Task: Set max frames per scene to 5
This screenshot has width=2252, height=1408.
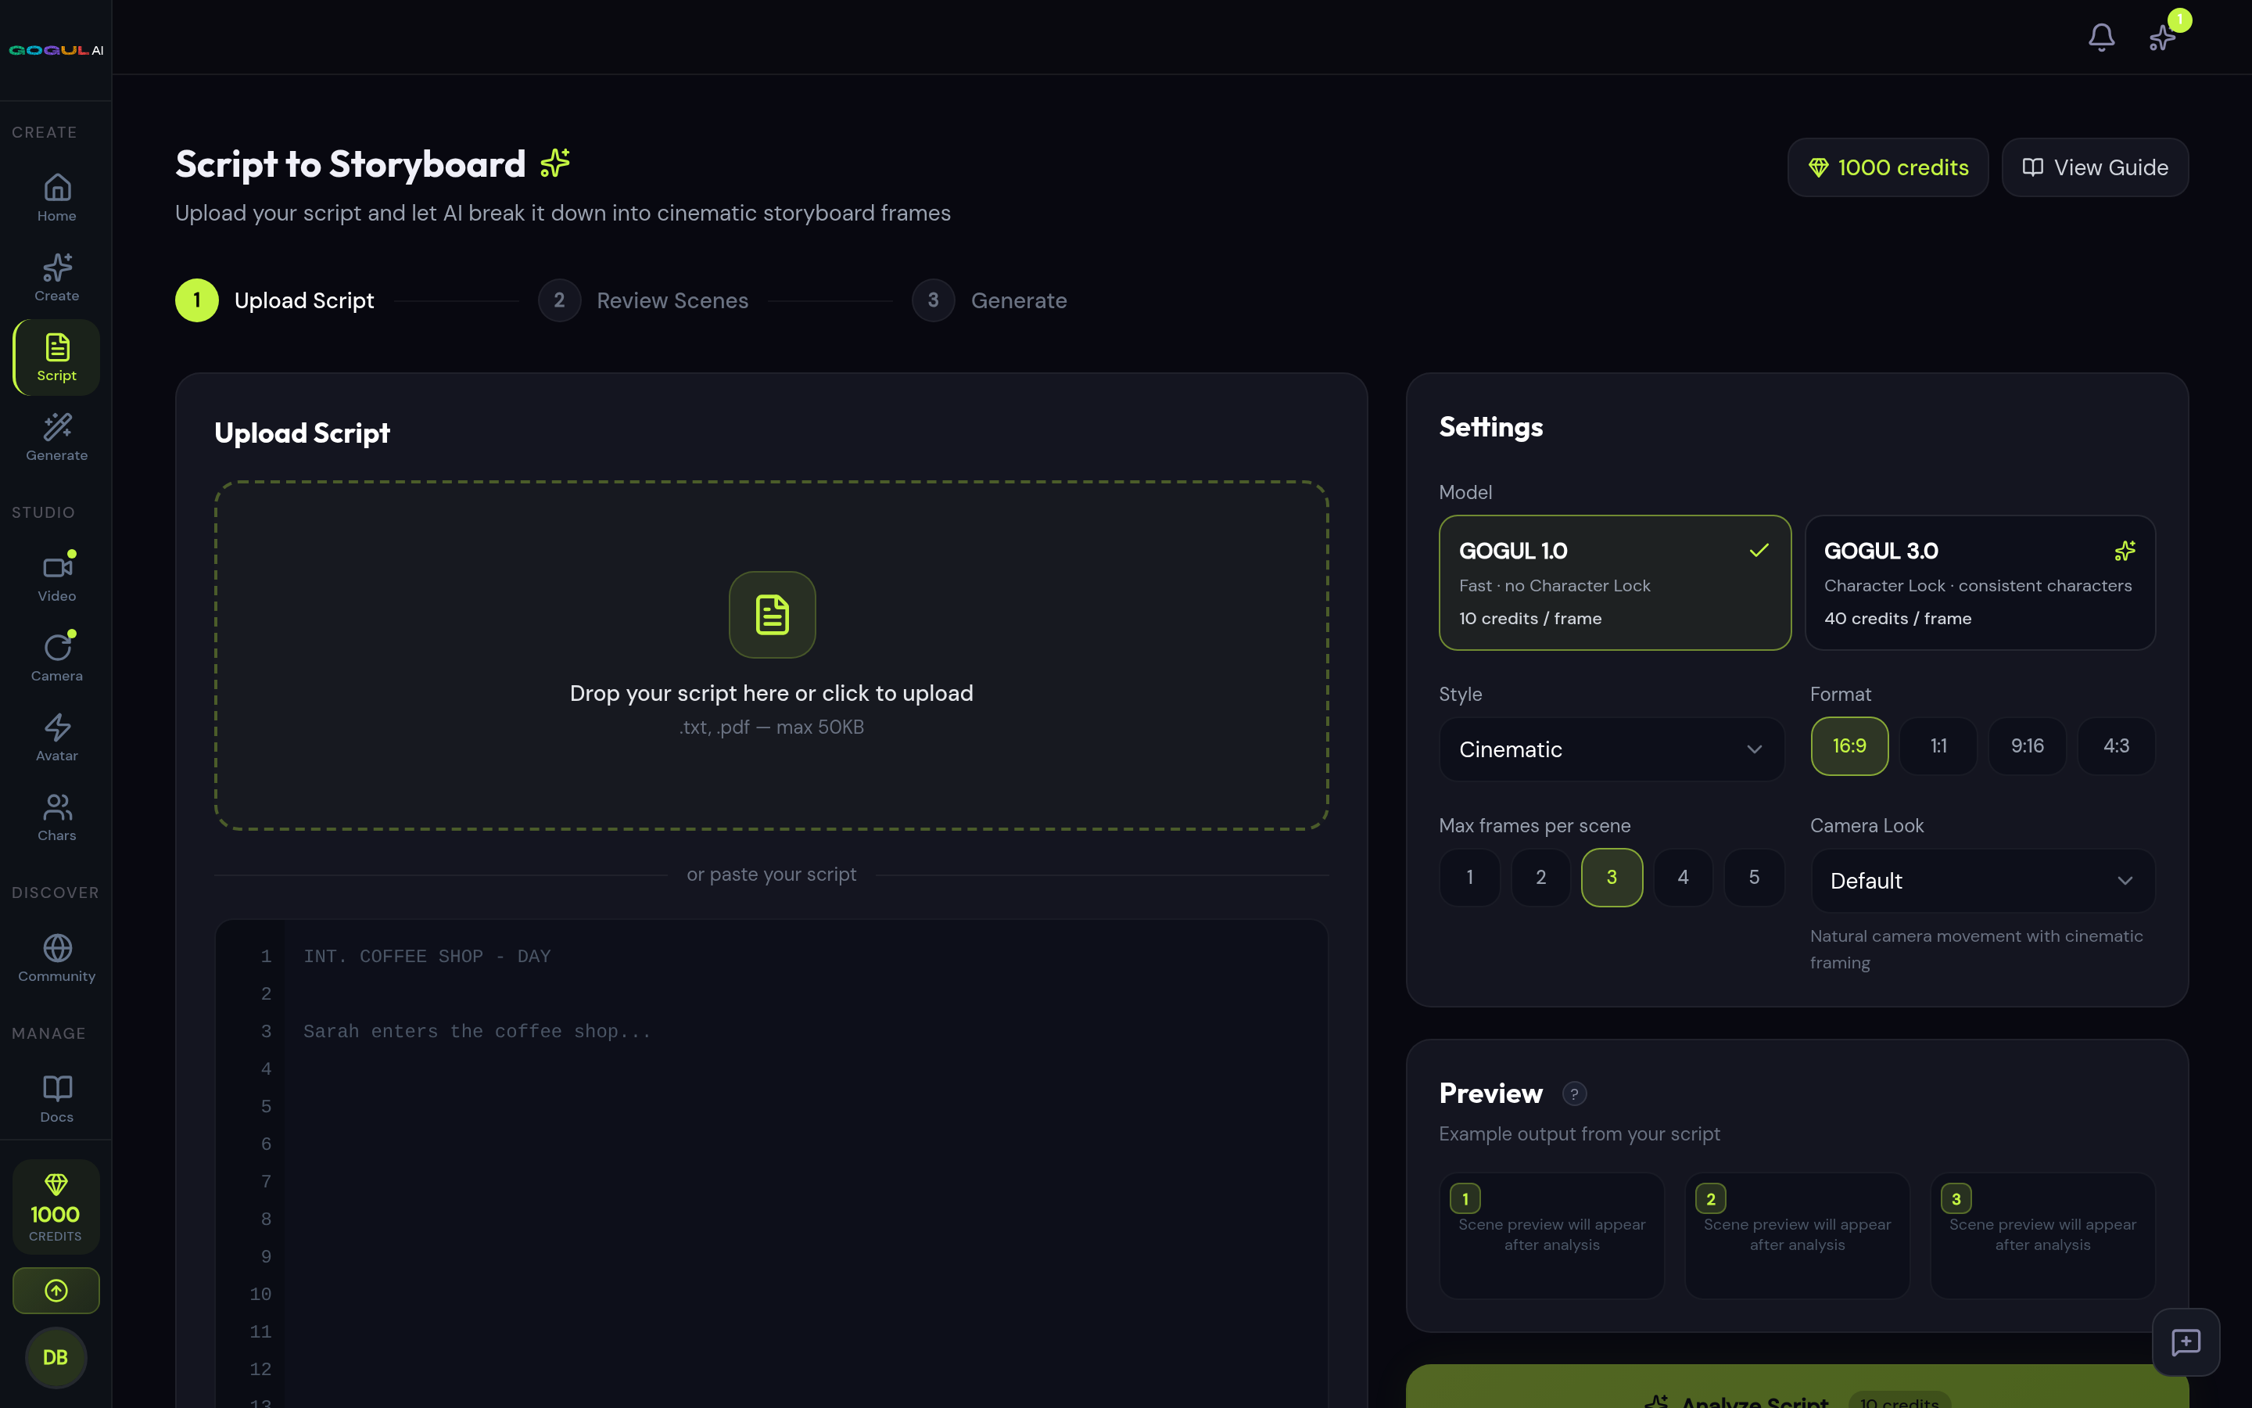Action: coord(1754,877)
